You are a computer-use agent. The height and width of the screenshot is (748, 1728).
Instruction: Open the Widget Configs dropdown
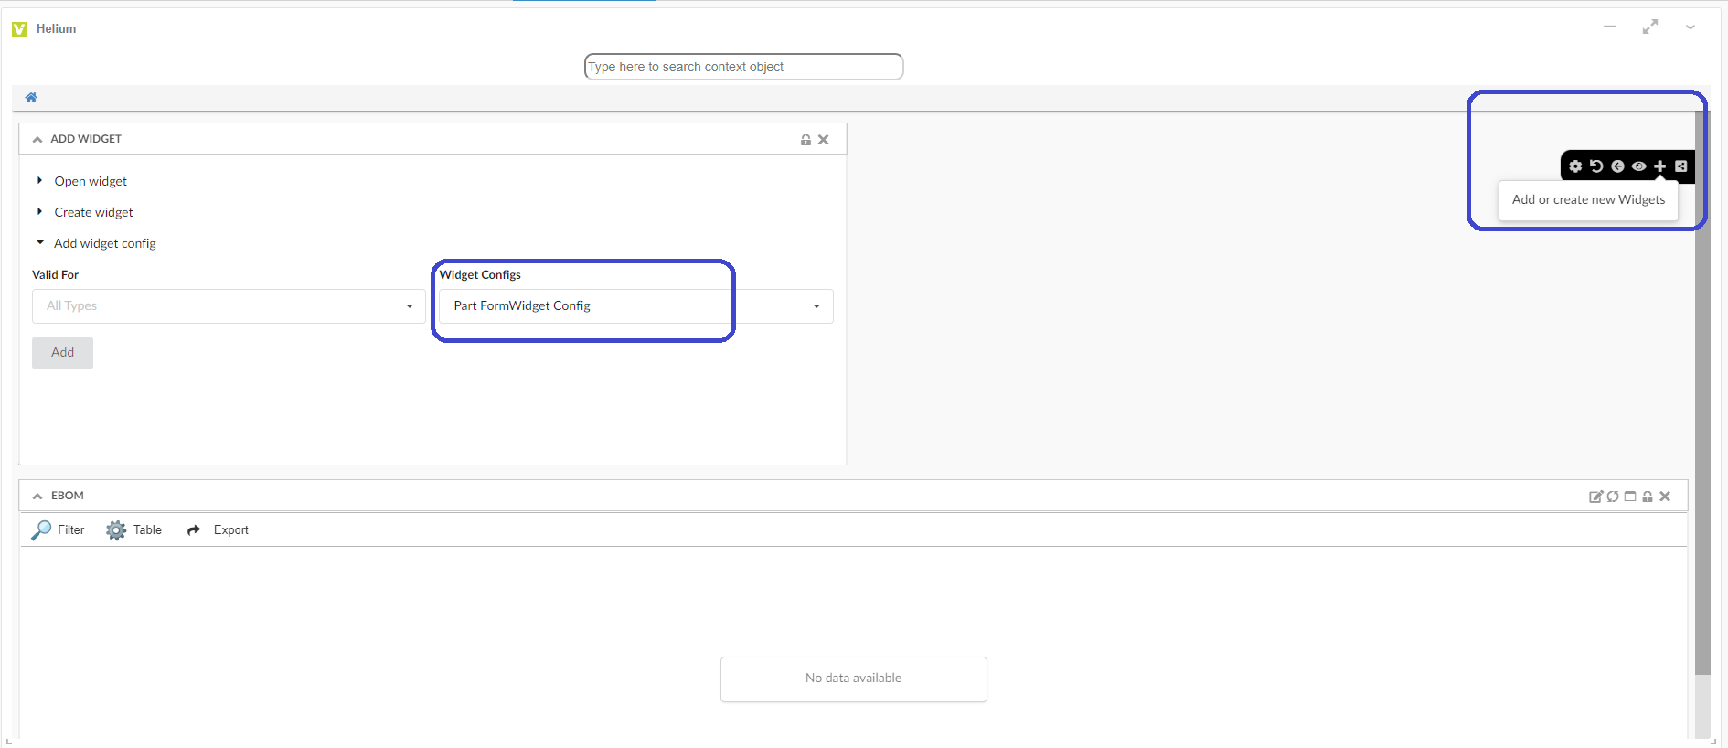click(635, 306)
